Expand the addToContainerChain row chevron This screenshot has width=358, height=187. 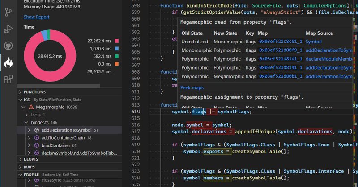click(29, 138)
